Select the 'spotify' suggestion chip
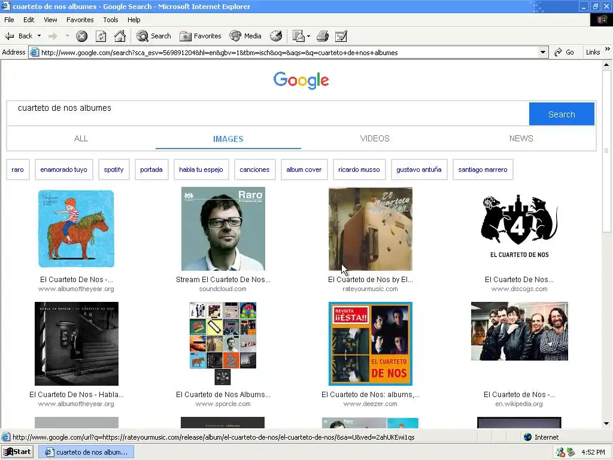Viewport: 613px width, 460px height. tap(114, 170)
